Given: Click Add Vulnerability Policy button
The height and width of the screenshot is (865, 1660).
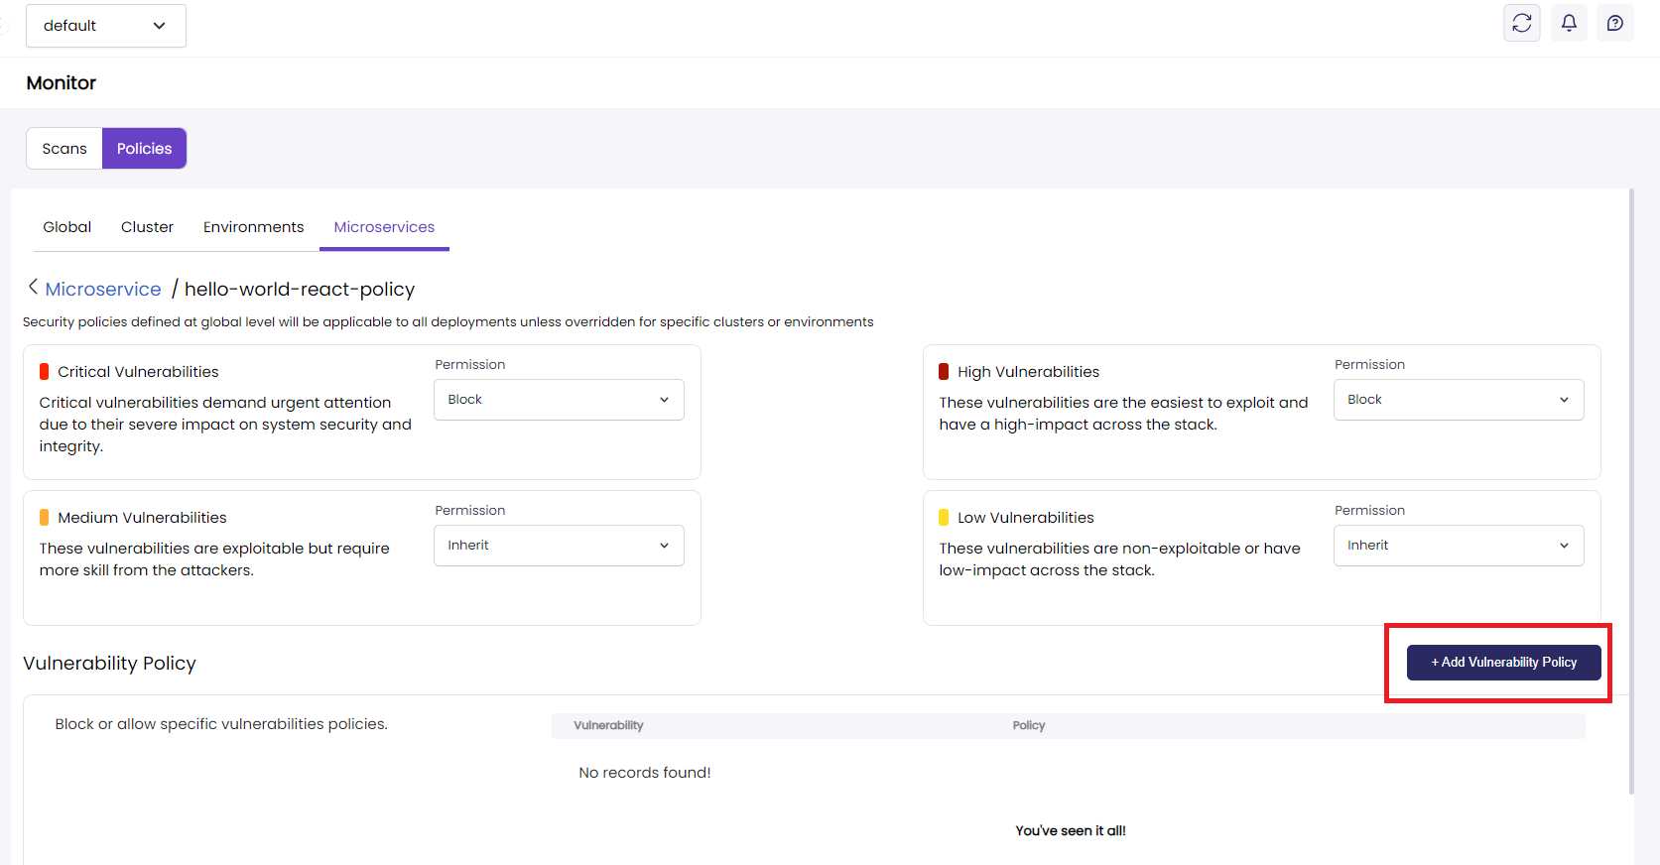Looking at the screenshot, I should click(1503, 663).
